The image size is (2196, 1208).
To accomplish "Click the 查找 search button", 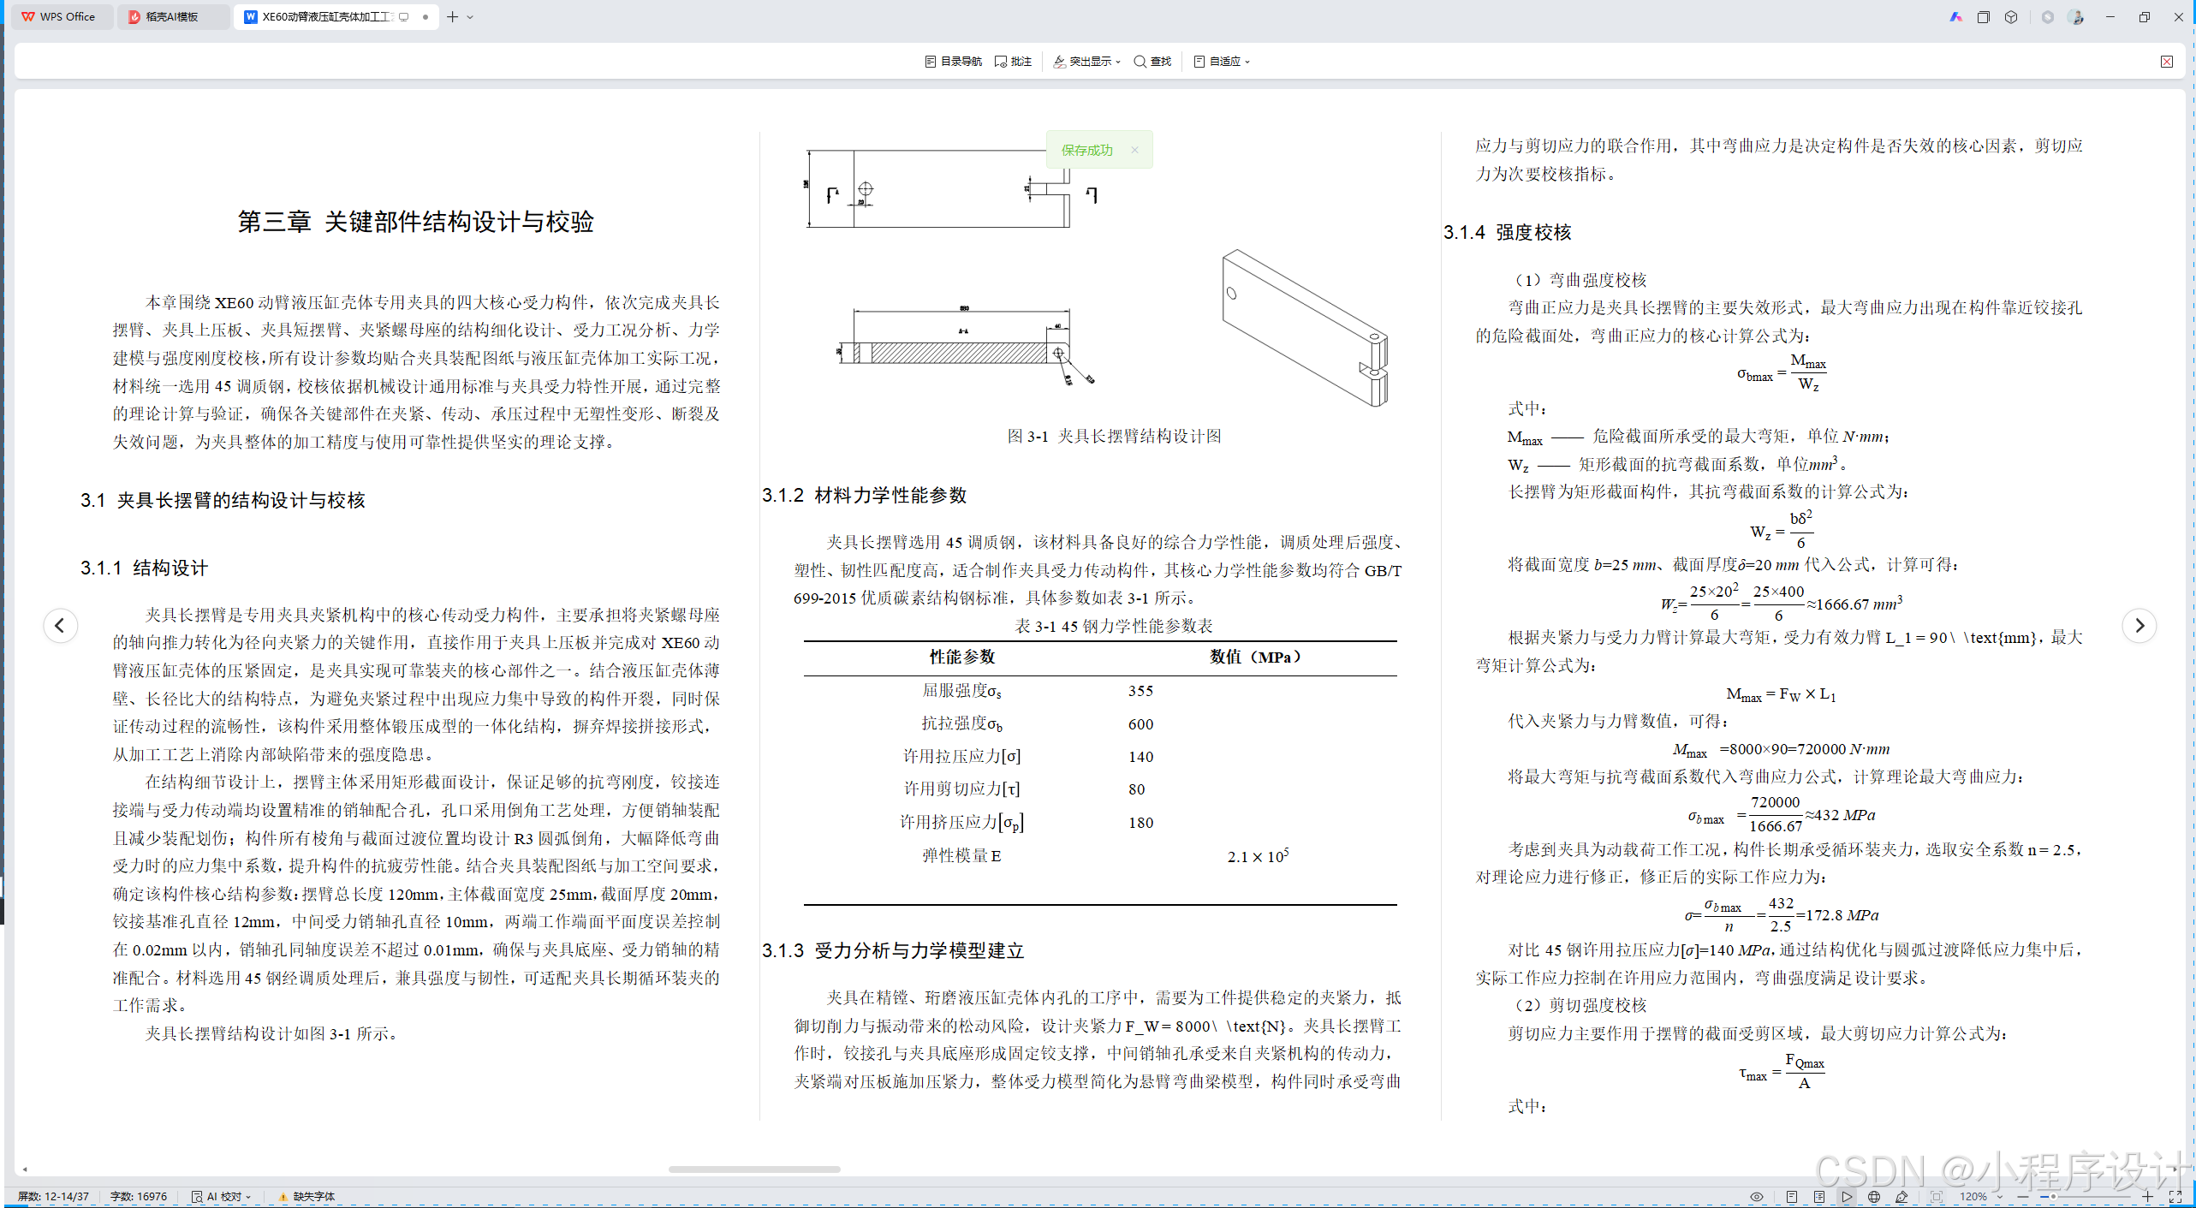I will point(1152,62).
